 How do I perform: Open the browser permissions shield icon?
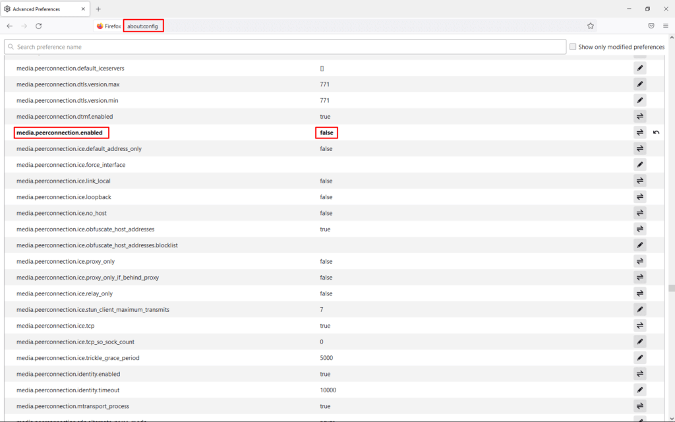(651, 26)
